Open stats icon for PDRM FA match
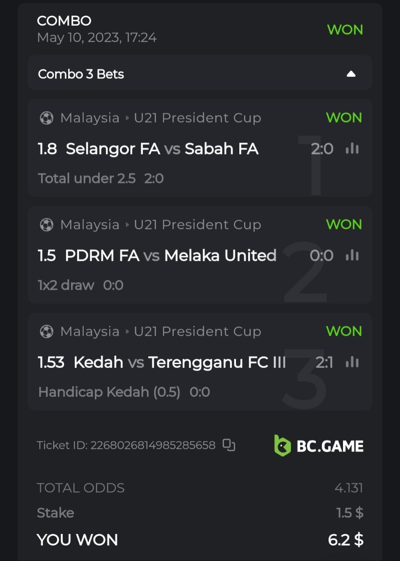This screenshot has width=400, height=561. [352, 255]
